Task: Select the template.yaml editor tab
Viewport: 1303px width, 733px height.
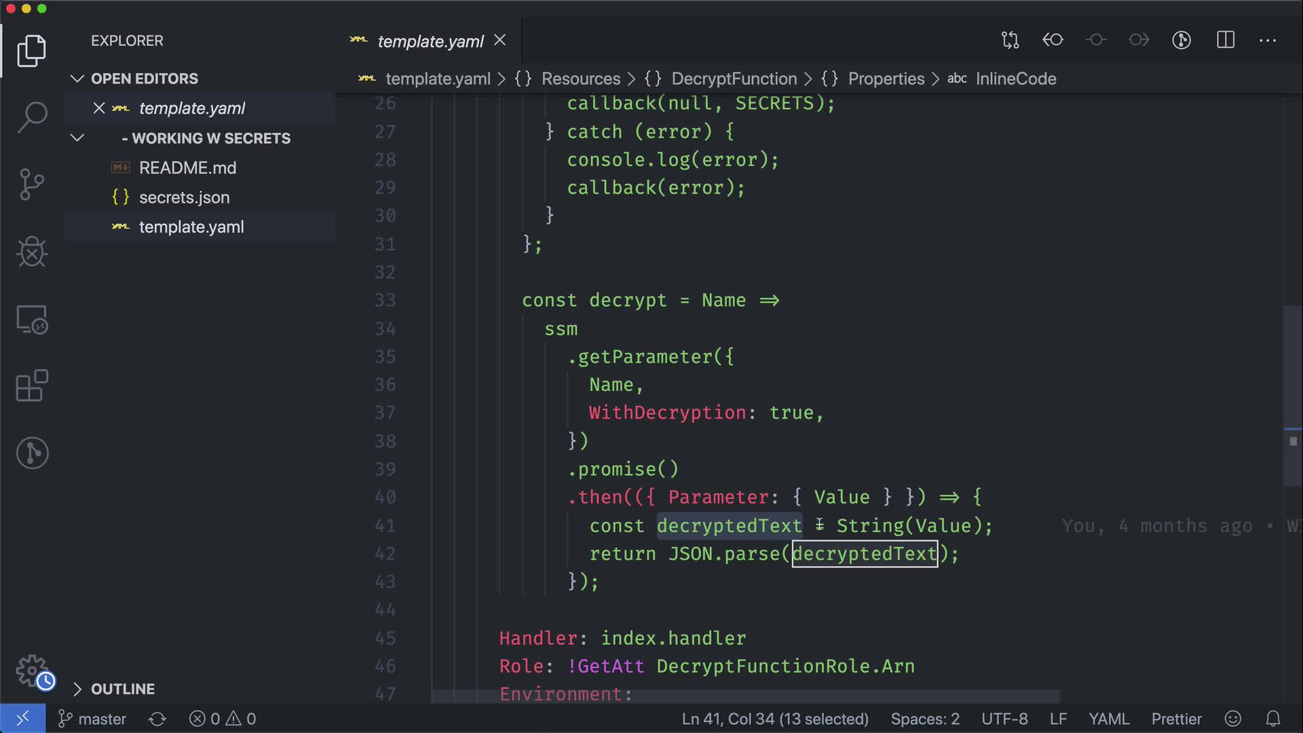Action: (x=430, y=41)
